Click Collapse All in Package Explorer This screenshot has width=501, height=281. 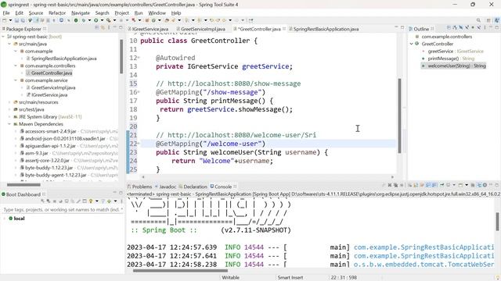(97, 28)
